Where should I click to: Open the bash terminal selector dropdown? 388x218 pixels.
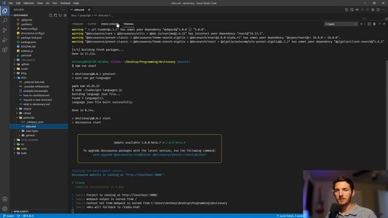(x=341, y=24)
